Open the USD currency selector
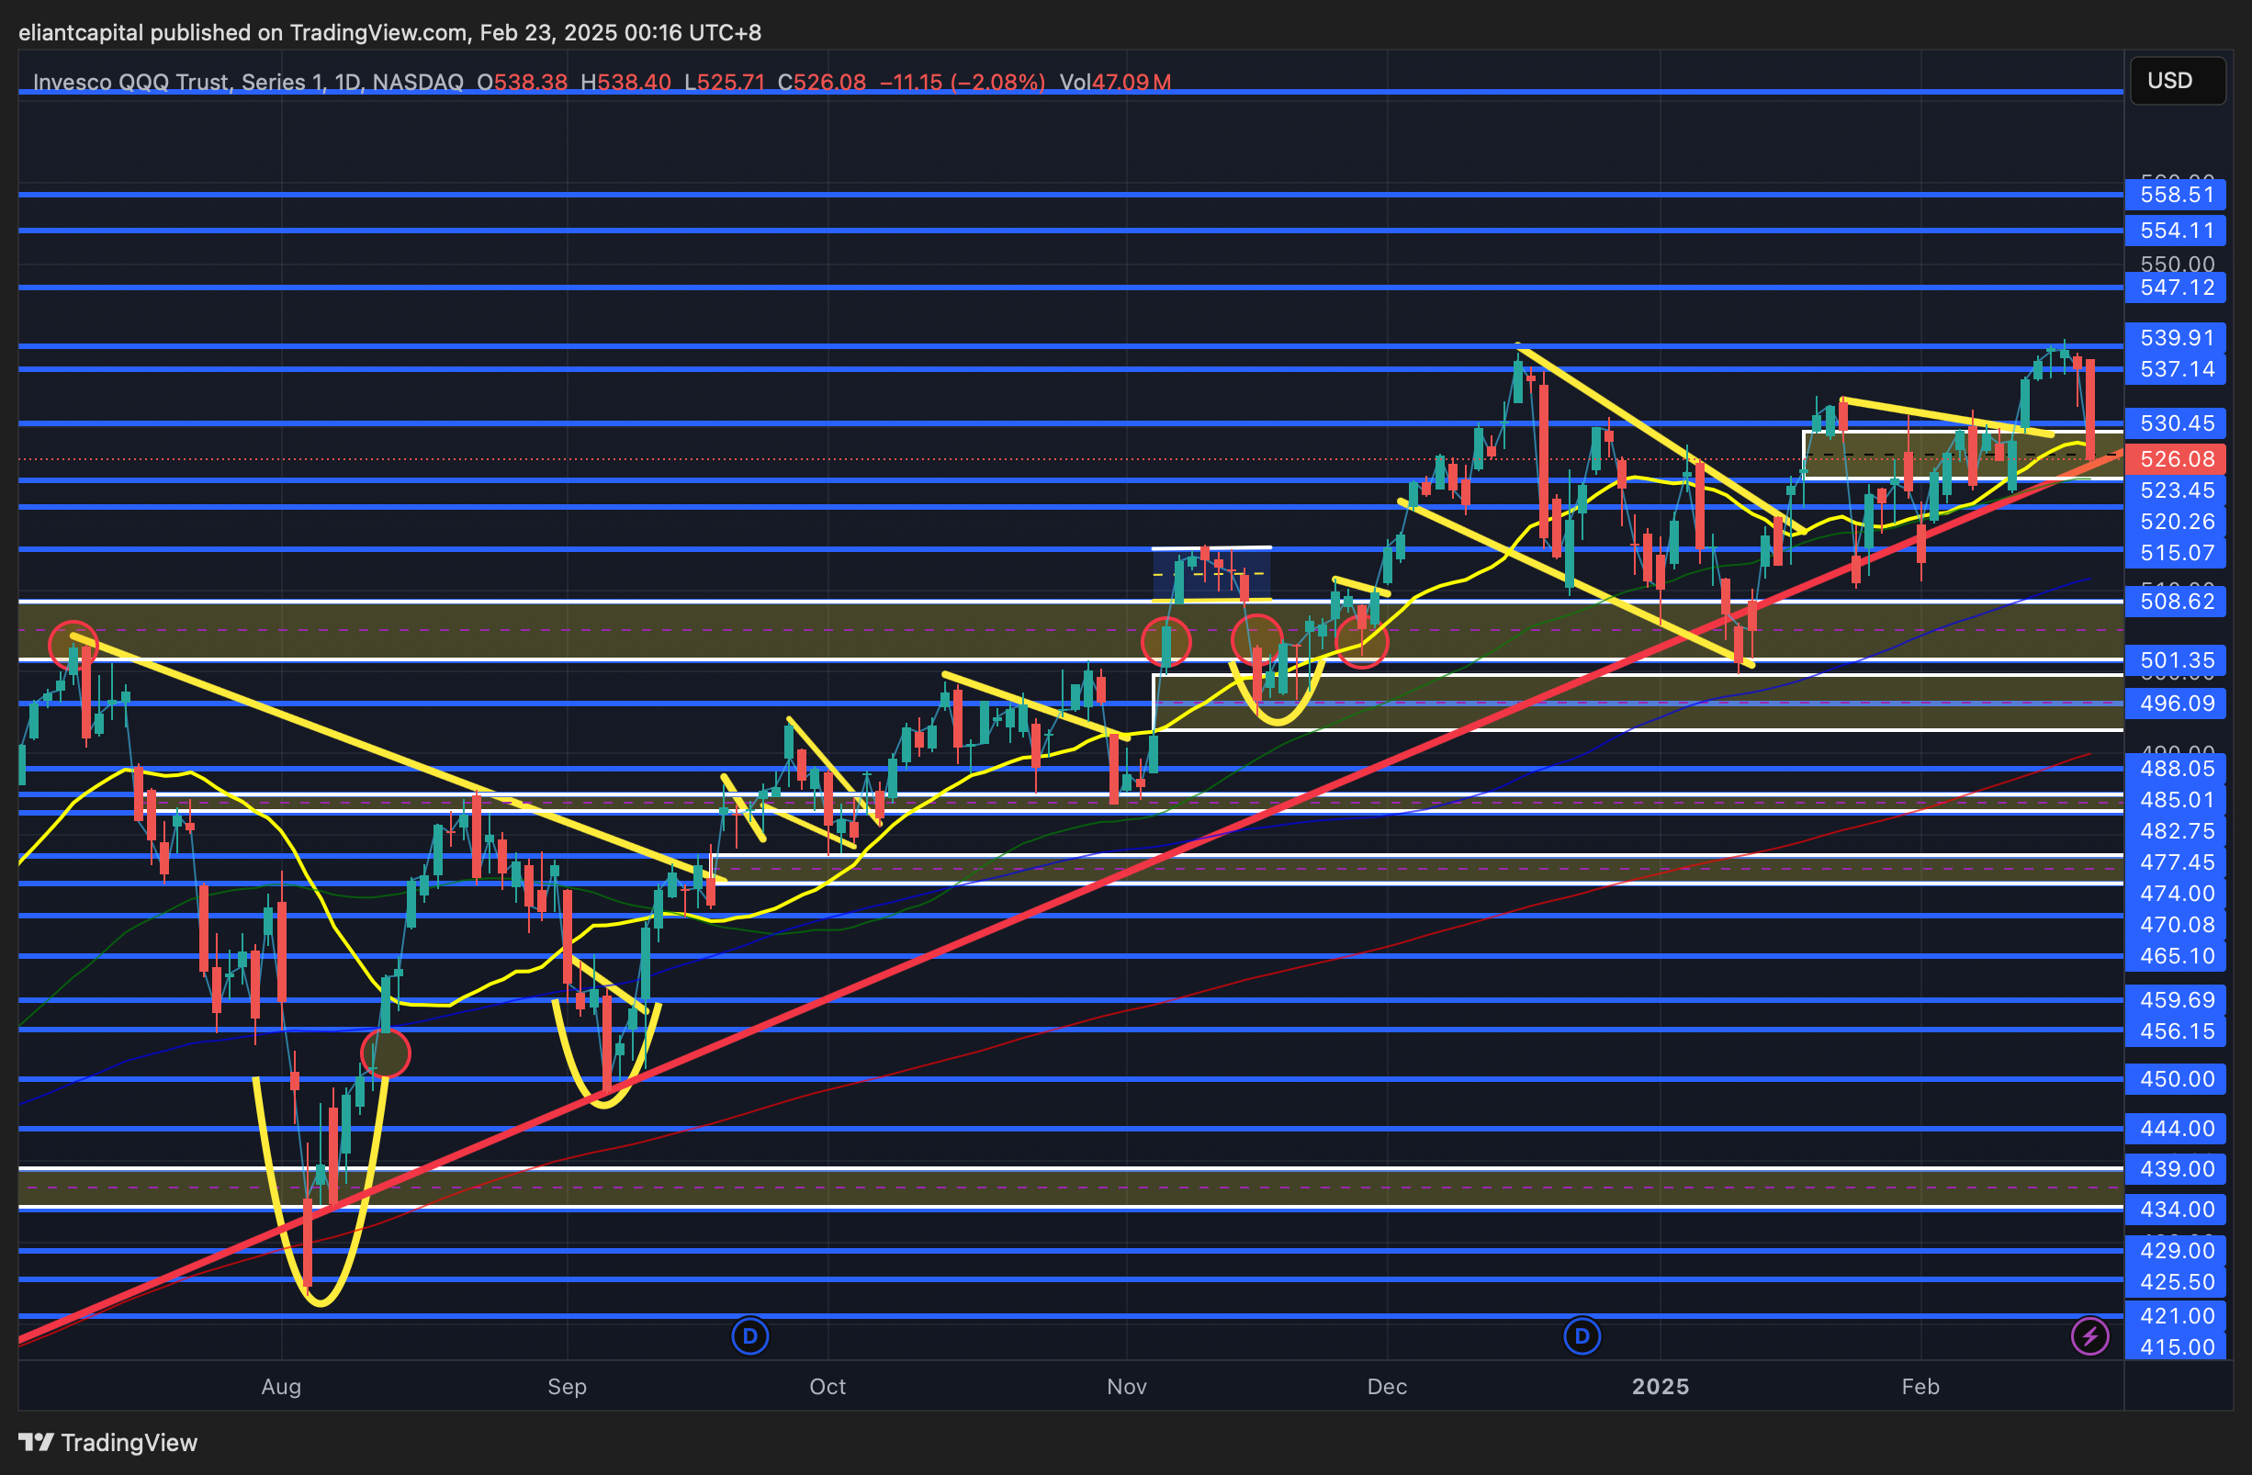 point(2177,81)
